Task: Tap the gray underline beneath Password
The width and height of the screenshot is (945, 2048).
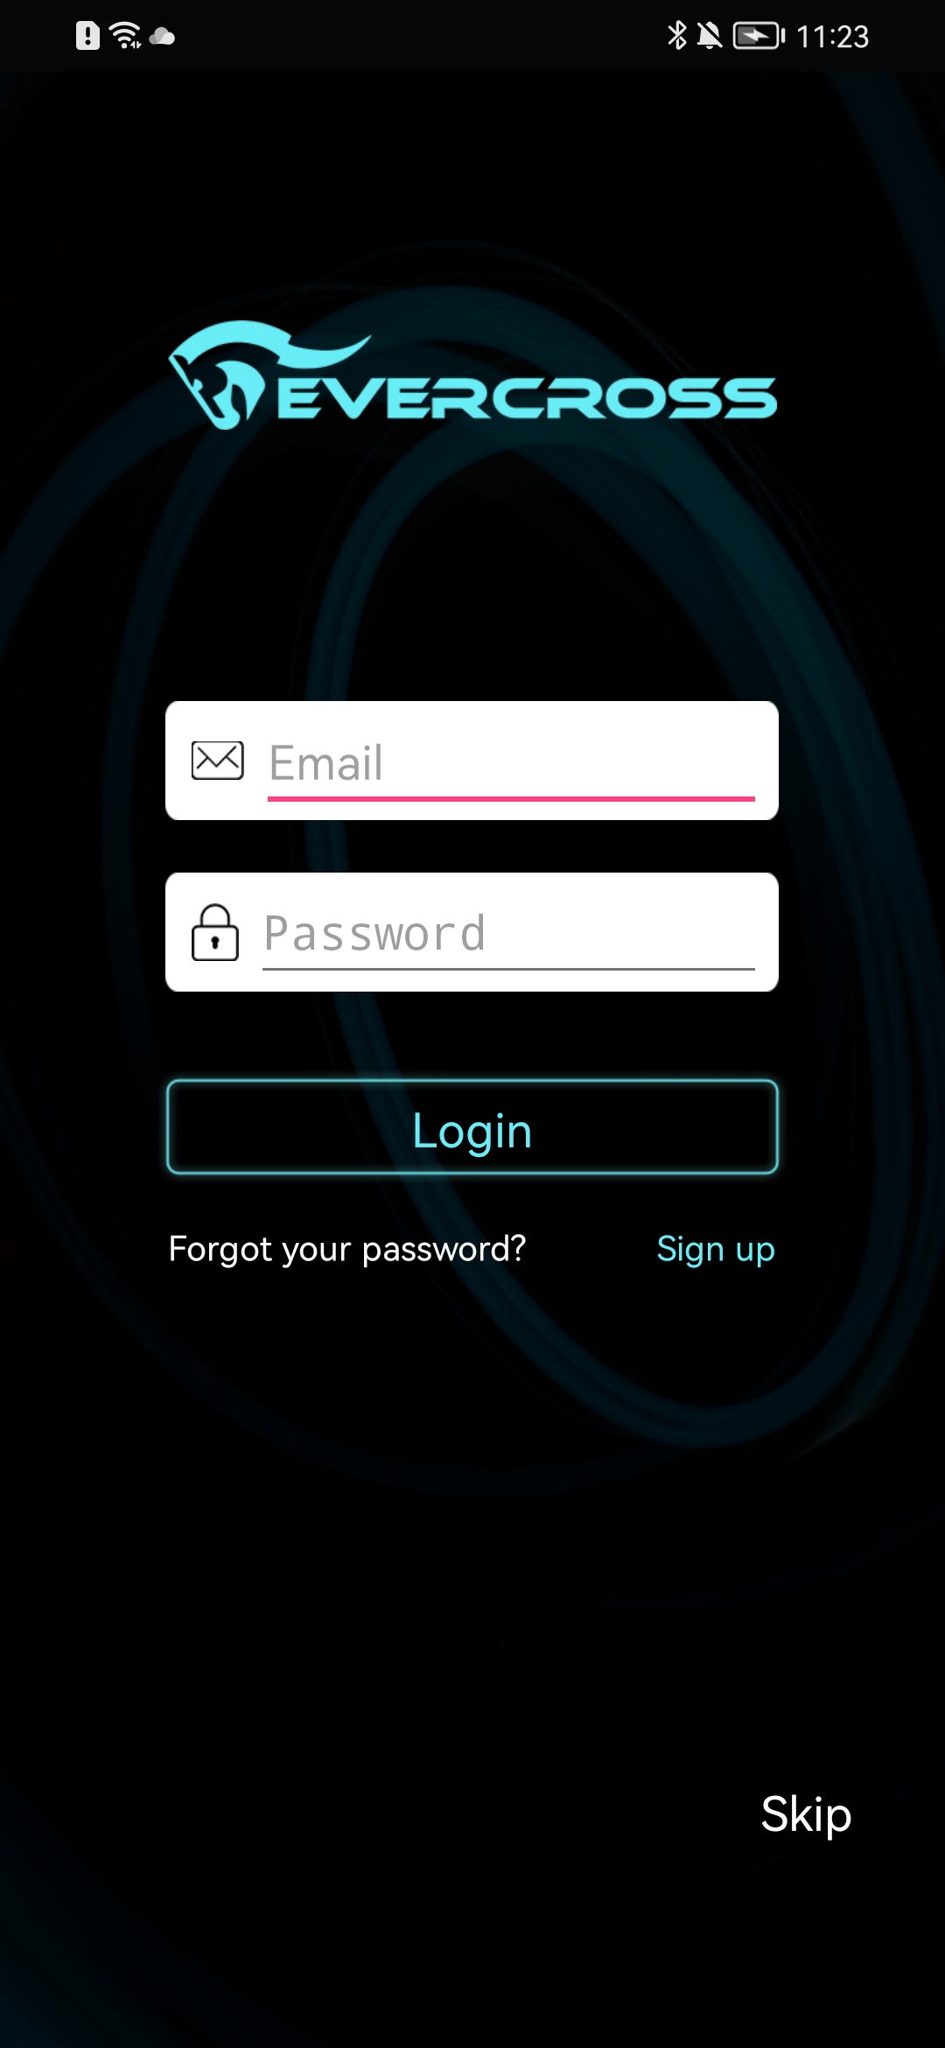Action: 508,970
